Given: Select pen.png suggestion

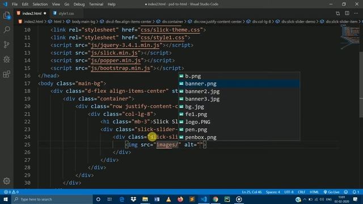Looking at the screenshot, I should [239, 129].
